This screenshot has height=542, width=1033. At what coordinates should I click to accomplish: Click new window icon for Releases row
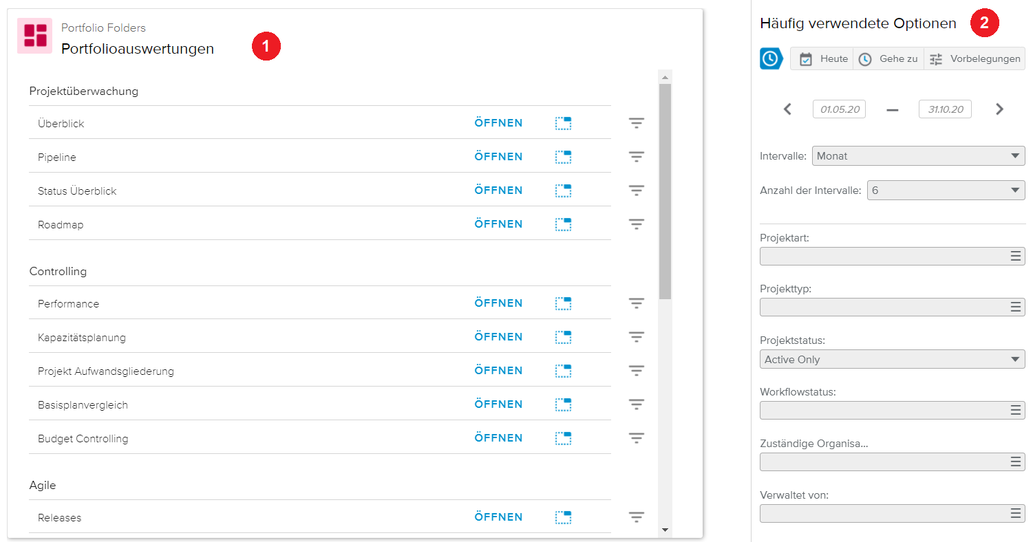(x=563, y=517)
